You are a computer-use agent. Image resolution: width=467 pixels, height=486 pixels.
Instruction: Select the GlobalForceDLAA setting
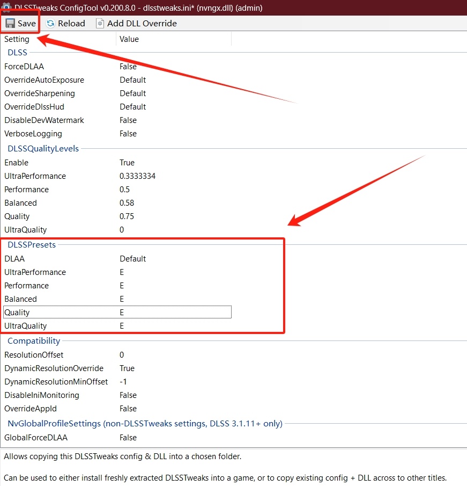(x=36, y=437)
